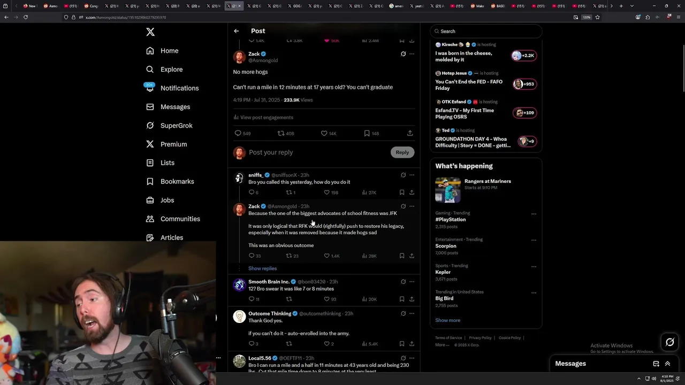This screenshot has height=385, width=685.
Task: Bookmark the sniffs_ reply
Action: pyautogui.click(x=402, y=192)
